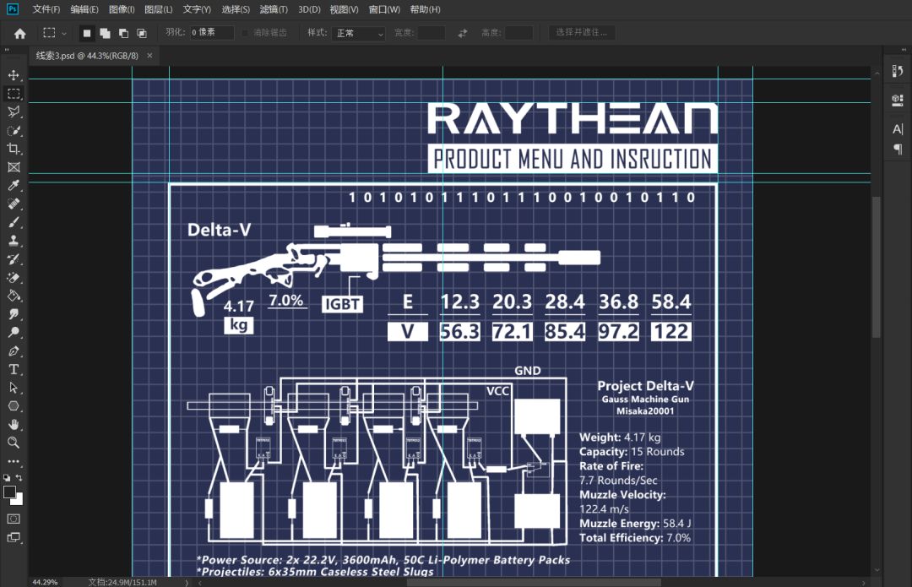Screen dimensions: 912x587
Task: Expand the collapsed right panel dock
Action: click(x=904, y=50)
